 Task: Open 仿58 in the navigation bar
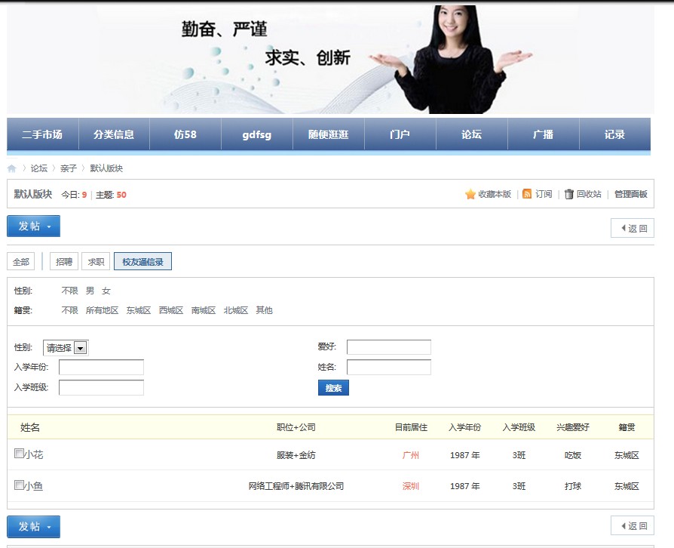point(185,134)
